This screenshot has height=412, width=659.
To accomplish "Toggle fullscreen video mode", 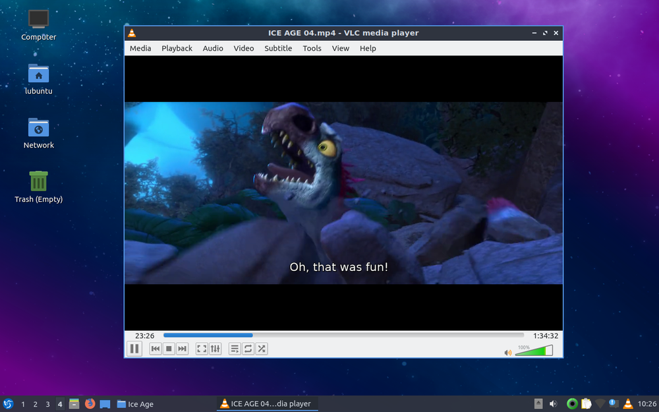I will pyautogui.click(x=202, y=349).
